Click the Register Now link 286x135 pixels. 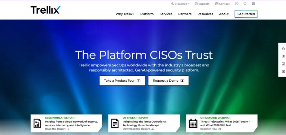209,129
